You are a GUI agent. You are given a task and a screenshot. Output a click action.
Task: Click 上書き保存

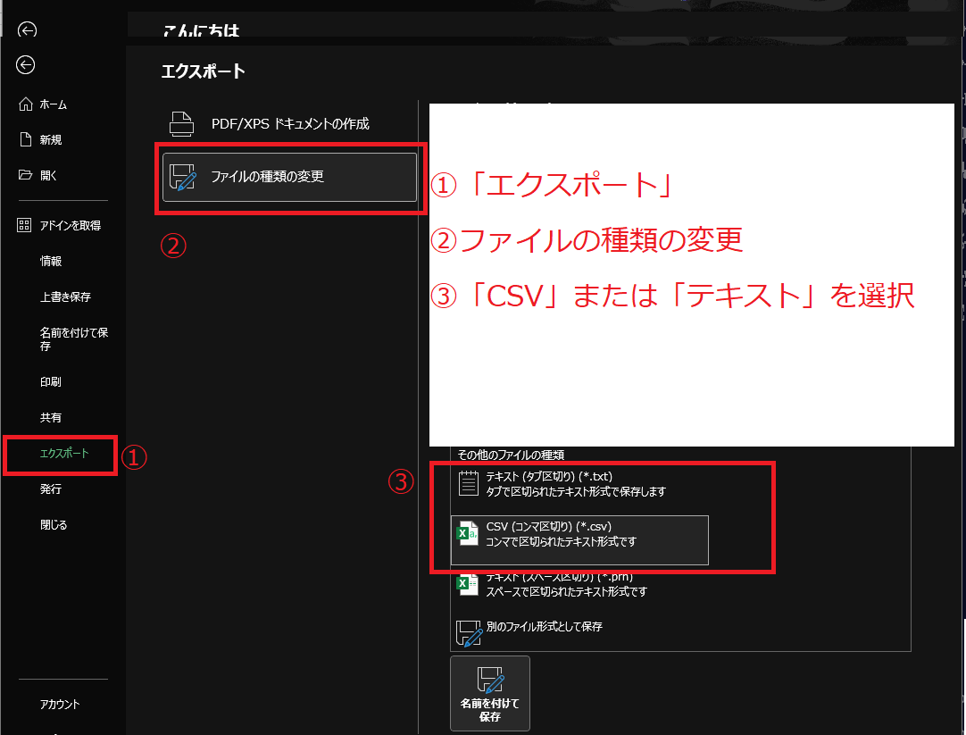click(65, 297)
